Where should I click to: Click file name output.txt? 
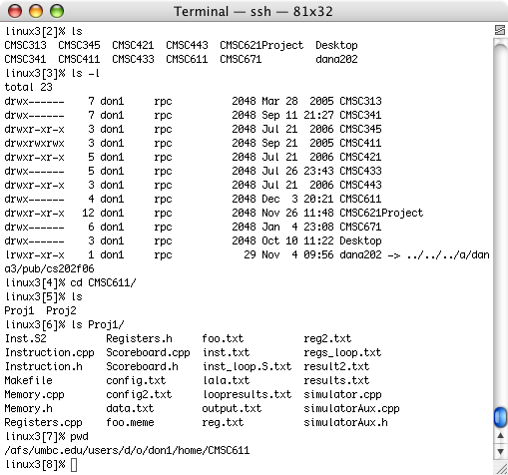click(232, 409)
